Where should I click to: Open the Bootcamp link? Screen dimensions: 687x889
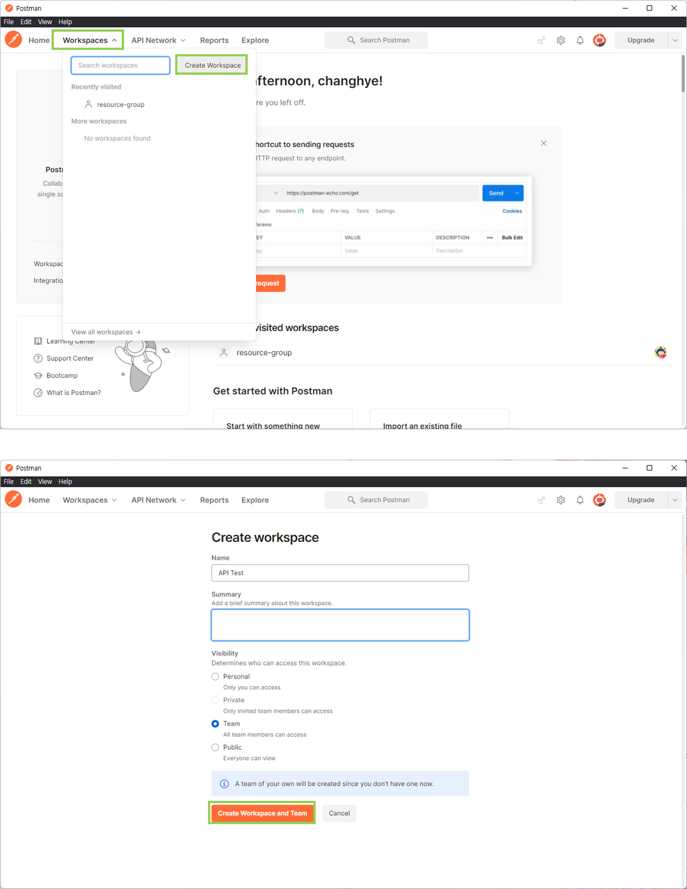(x=61, y=375)
